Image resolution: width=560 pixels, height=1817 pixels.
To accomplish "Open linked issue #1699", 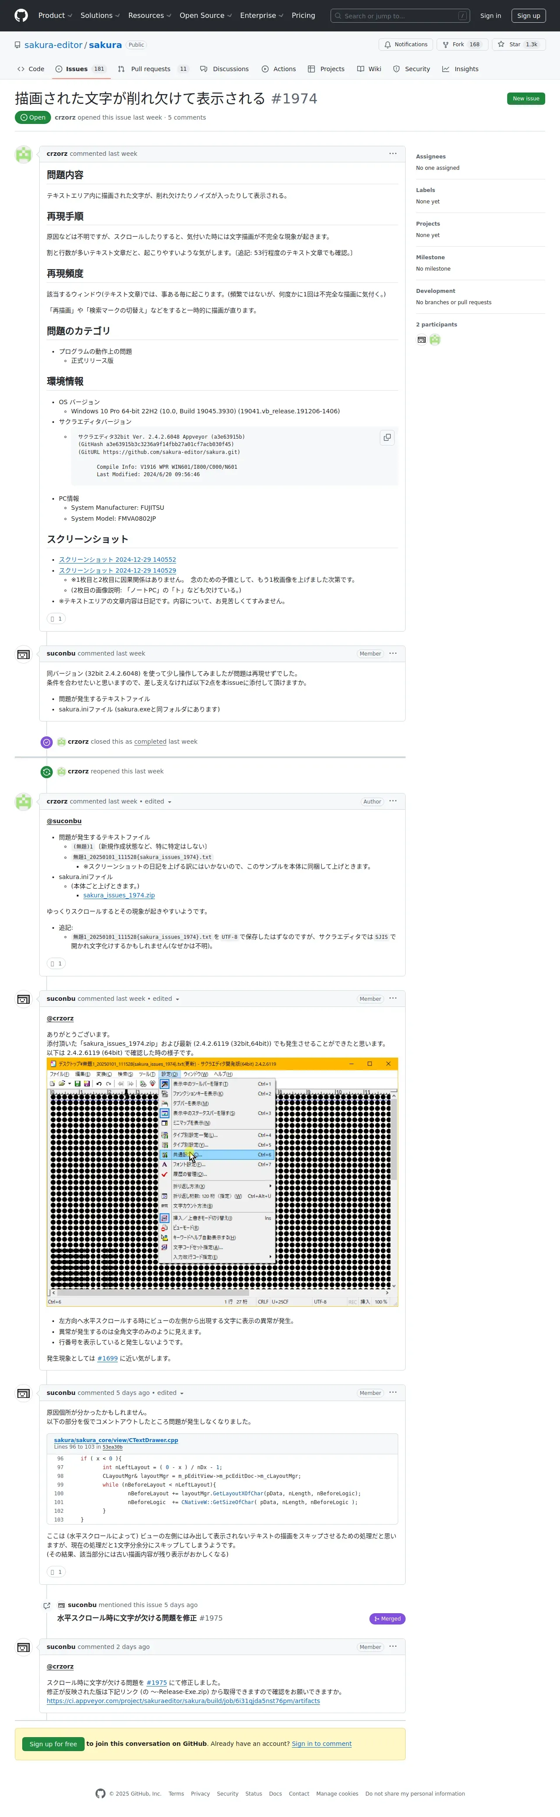I will click(x=108, y=1359).
